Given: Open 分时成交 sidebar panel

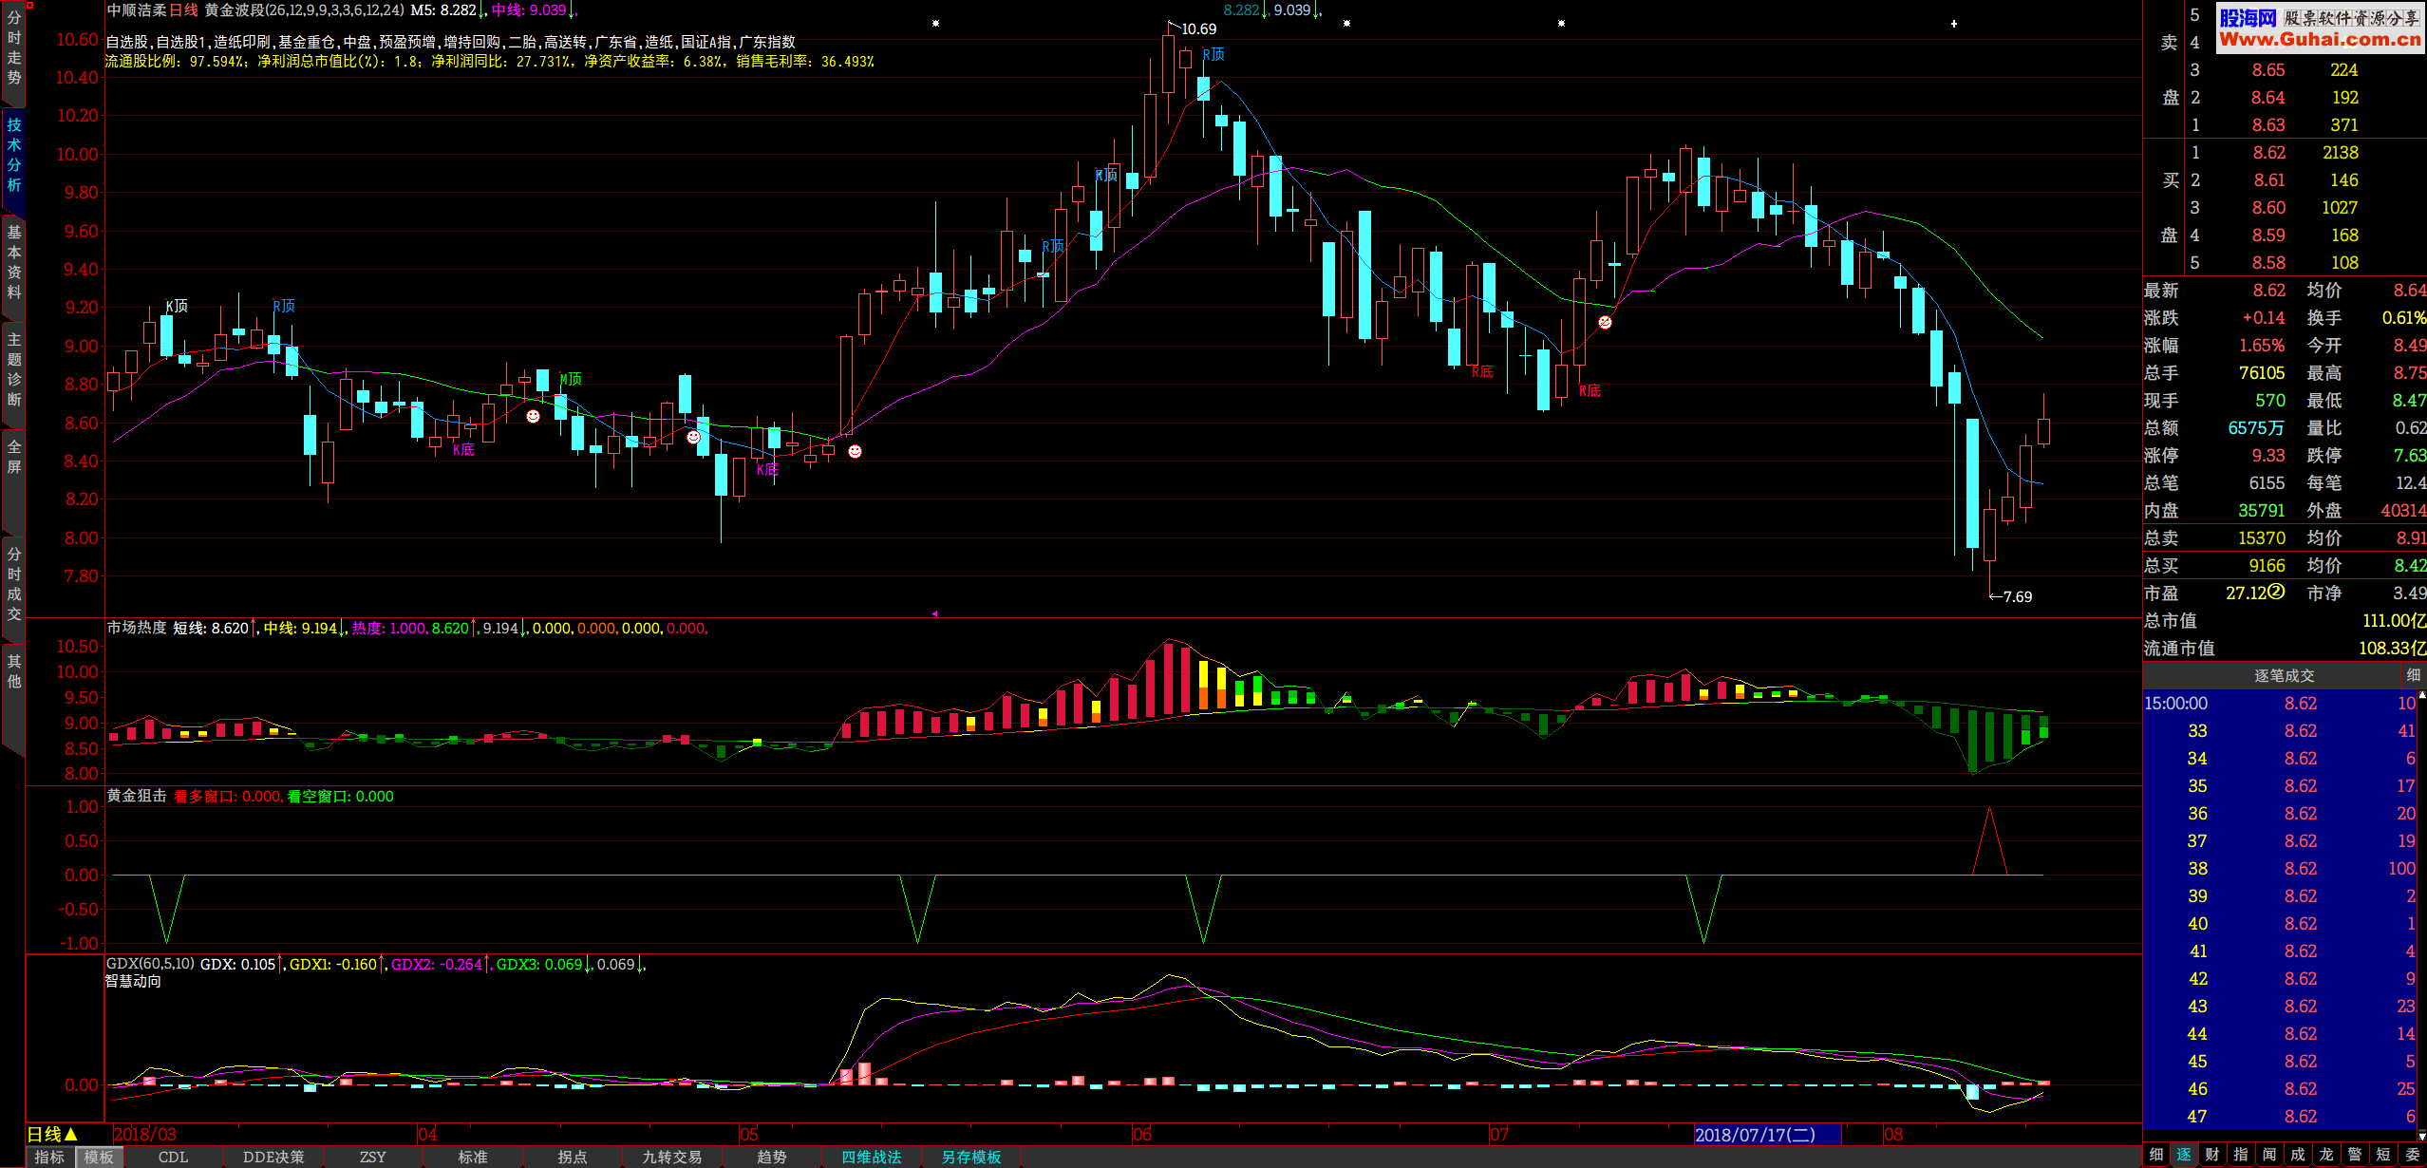Looking at the screenshot, I should (x=13, y=583).
